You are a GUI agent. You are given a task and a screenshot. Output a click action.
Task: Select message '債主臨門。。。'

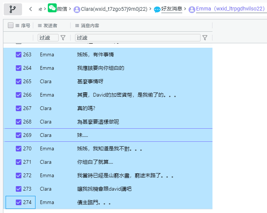pyautogui.click(x=94, y=202)
